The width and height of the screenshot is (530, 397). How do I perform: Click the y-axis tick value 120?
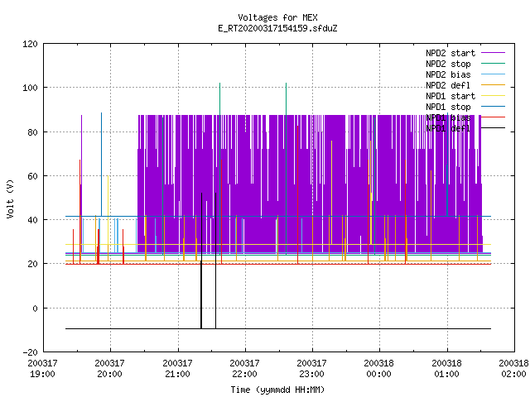pyautogui.click(x=30, y=44)
